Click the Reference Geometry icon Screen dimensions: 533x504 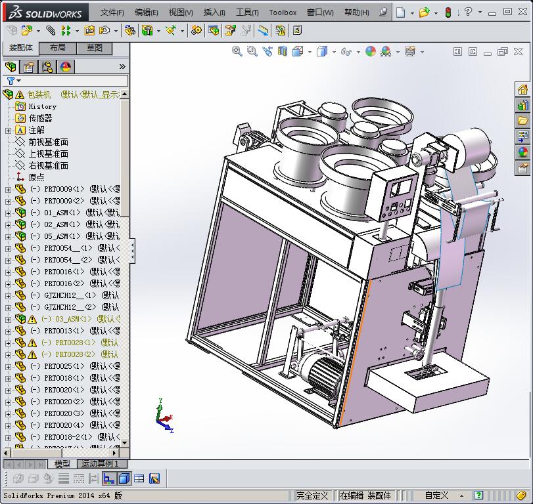[x=171, y=31]
